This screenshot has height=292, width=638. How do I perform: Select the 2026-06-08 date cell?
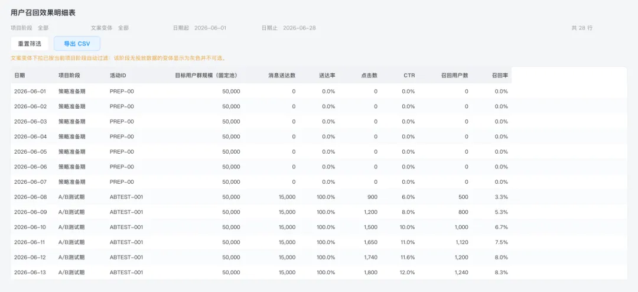click(x=31, y=197)
